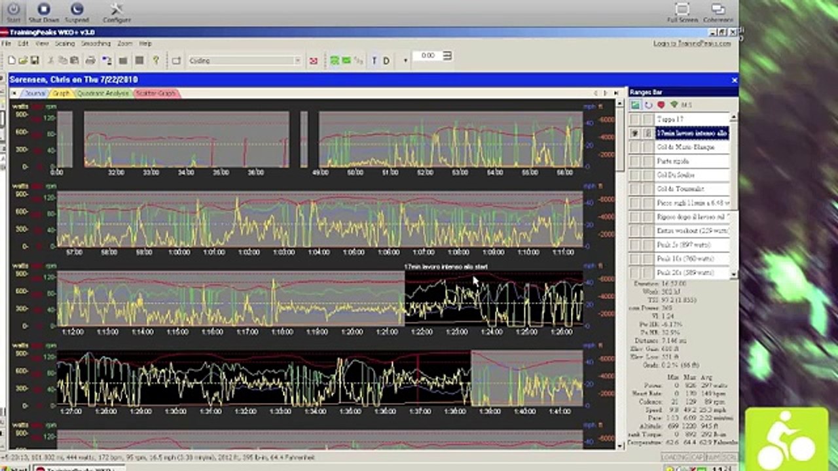The height and width of the screenshot is (471, 838).
Task: Open the Help menu
Action: pyautogui.click(x=145, y=43)
